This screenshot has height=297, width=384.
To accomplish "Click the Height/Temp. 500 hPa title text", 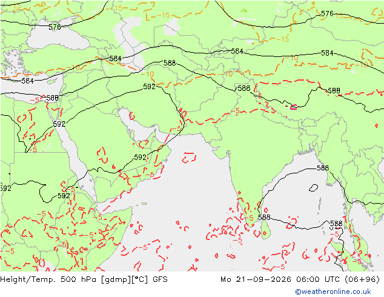I will click(50, 279).
